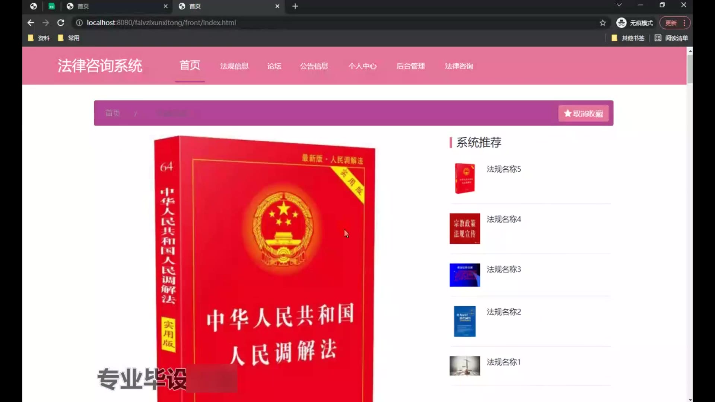Open the 法规信息 navigation item
This screenshot has width=715, height=402.
pos(234,66)
